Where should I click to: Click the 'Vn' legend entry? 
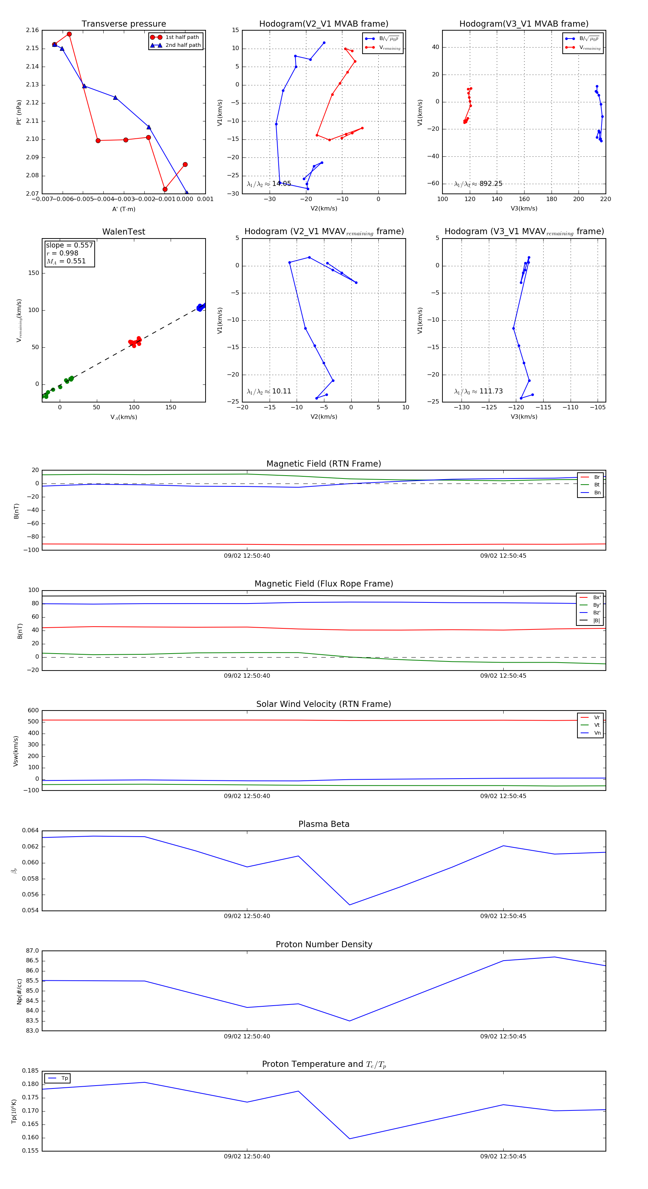tap(590, 733)
